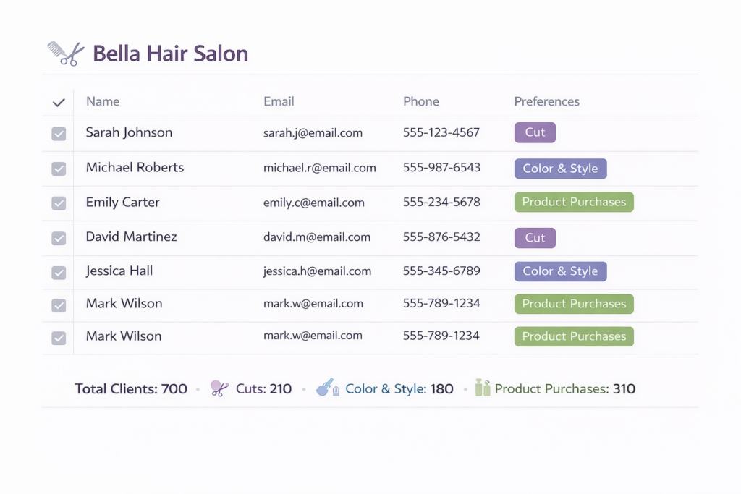The image size is (741, 494).
Task: Sort by the Name column header
Action: point(103,102)
